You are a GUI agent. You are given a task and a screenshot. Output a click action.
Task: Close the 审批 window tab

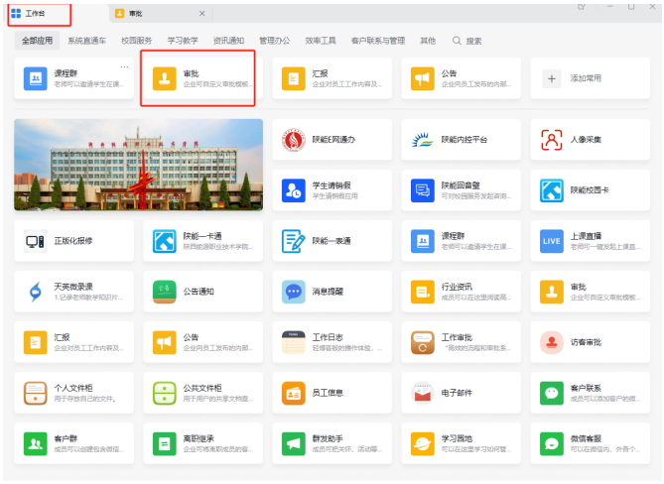(x=201, y=14)
